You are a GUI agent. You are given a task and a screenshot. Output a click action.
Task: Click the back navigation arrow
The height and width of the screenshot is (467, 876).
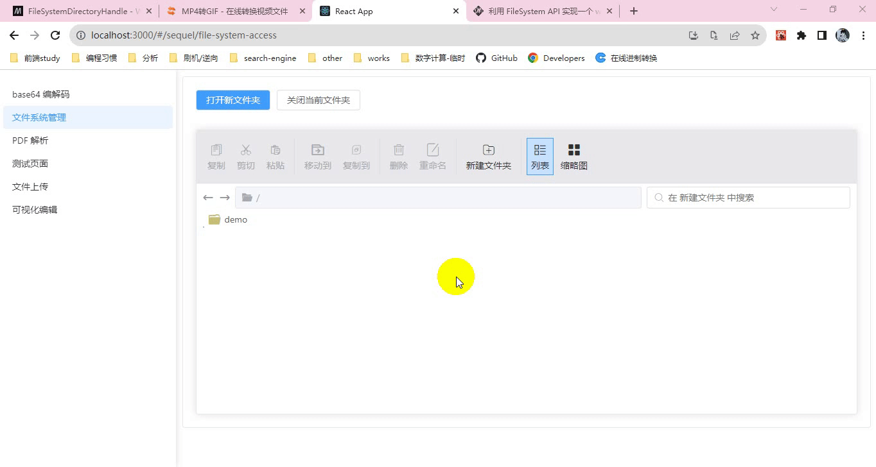[208, 198]
